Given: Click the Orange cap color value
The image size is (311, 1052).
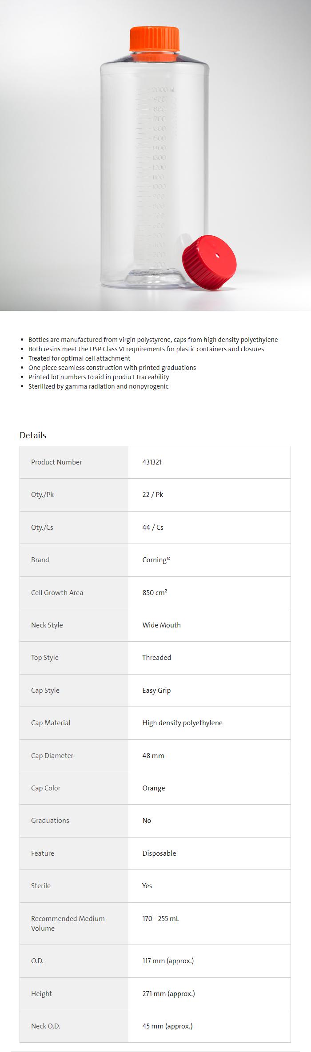Looking at the screenshot, I should (x=154, y=788).
